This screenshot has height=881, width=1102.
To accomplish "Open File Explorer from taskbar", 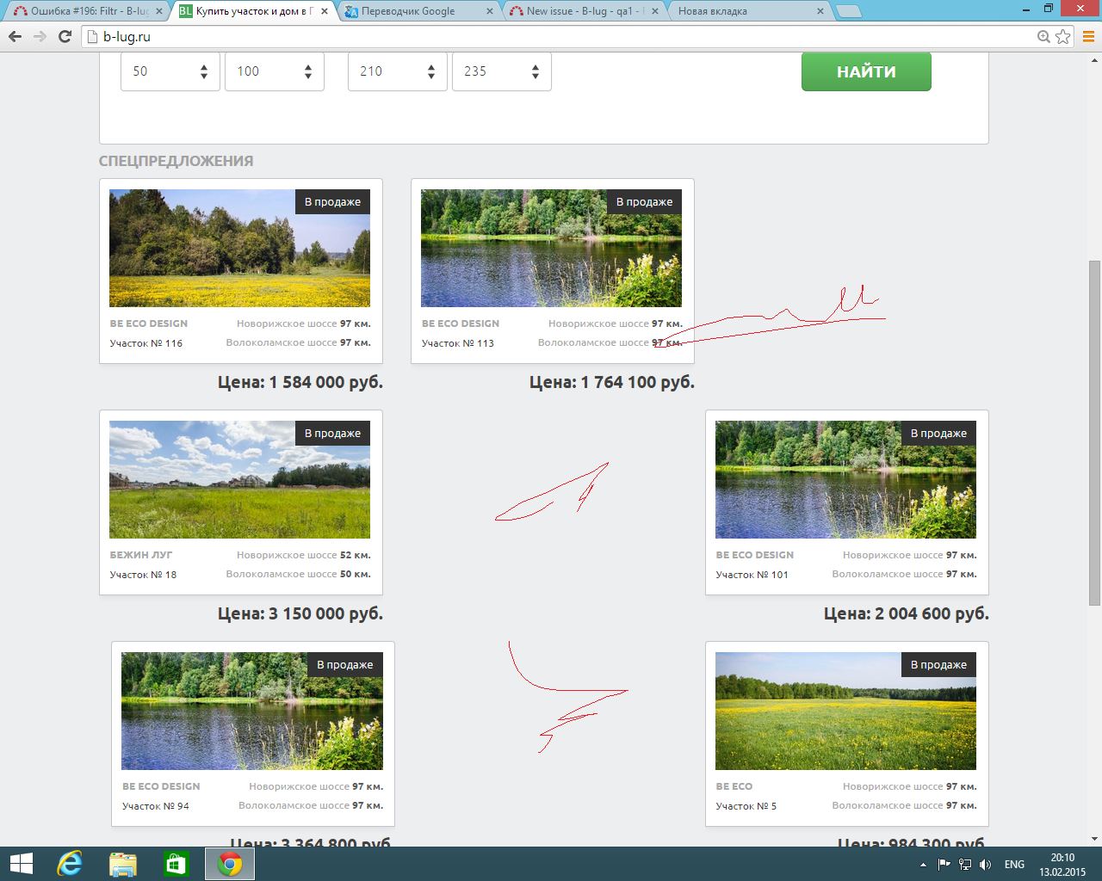I will [x=123, y=864].
